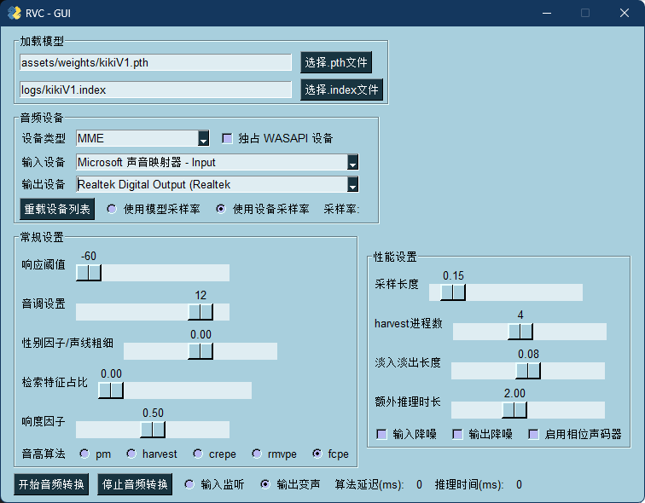The width and height of the screenshot is (645, 503).
Task: Click the 选择.index文件 button
Action: click(341, 90)
